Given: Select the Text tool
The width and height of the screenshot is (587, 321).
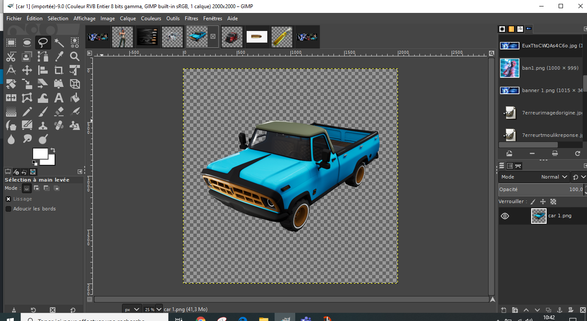Looking at the screenshot, I should coord(59,98).
